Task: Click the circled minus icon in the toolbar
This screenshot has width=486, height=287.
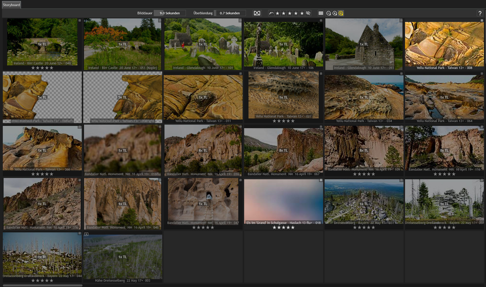Action: [328, 13]
